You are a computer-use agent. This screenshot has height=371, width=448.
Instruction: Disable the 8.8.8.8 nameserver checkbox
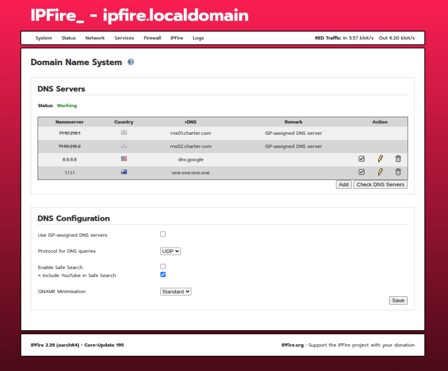point(362,159)
